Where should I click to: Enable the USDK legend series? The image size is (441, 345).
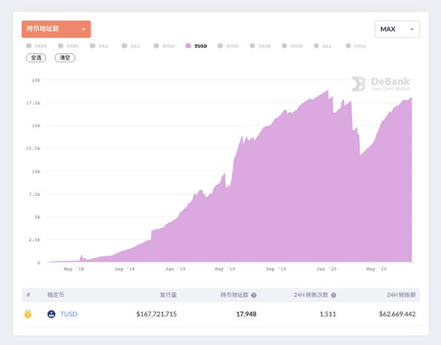point(260,46)
